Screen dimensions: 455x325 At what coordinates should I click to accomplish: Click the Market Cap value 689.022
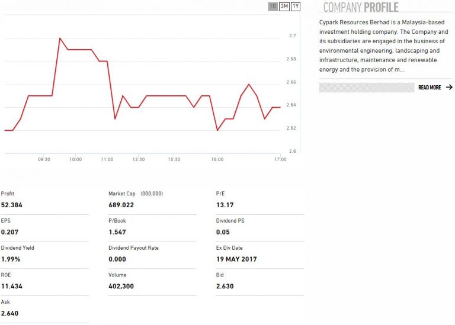[x=122, y=205]
